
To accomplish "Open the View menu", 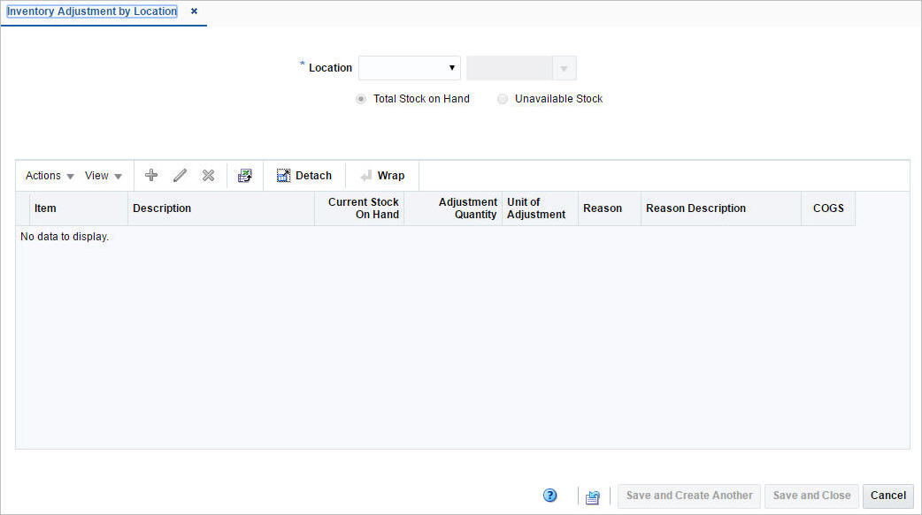I will tap(103, 176).
